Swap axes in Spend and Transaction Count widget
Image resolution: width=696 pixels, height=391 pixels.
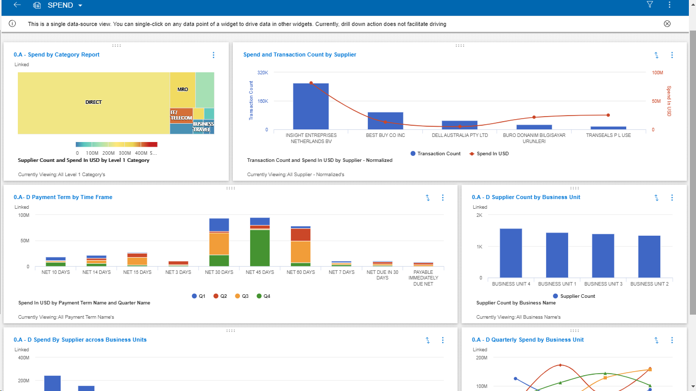tap(656, 55)
